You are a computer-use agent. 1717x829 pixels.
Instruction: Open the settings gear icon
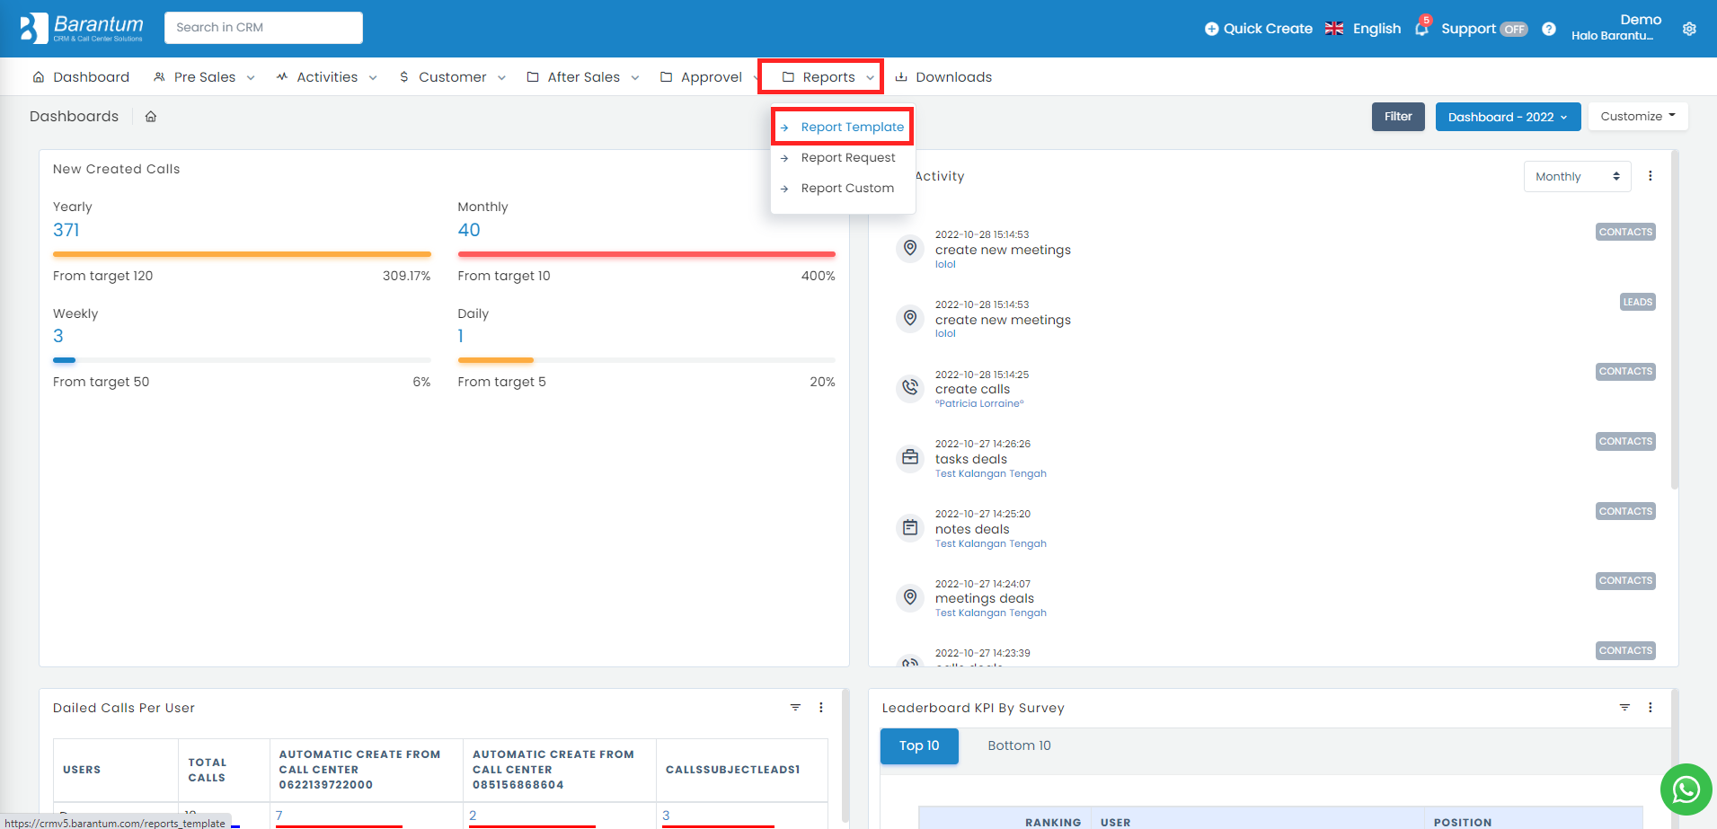click(1689, 29)
